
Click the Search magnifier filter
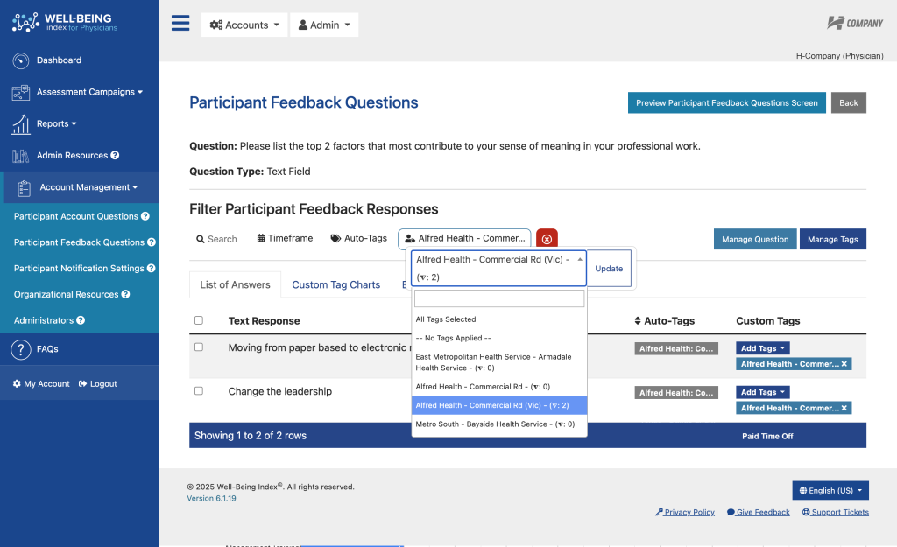(x=216, y=239)
